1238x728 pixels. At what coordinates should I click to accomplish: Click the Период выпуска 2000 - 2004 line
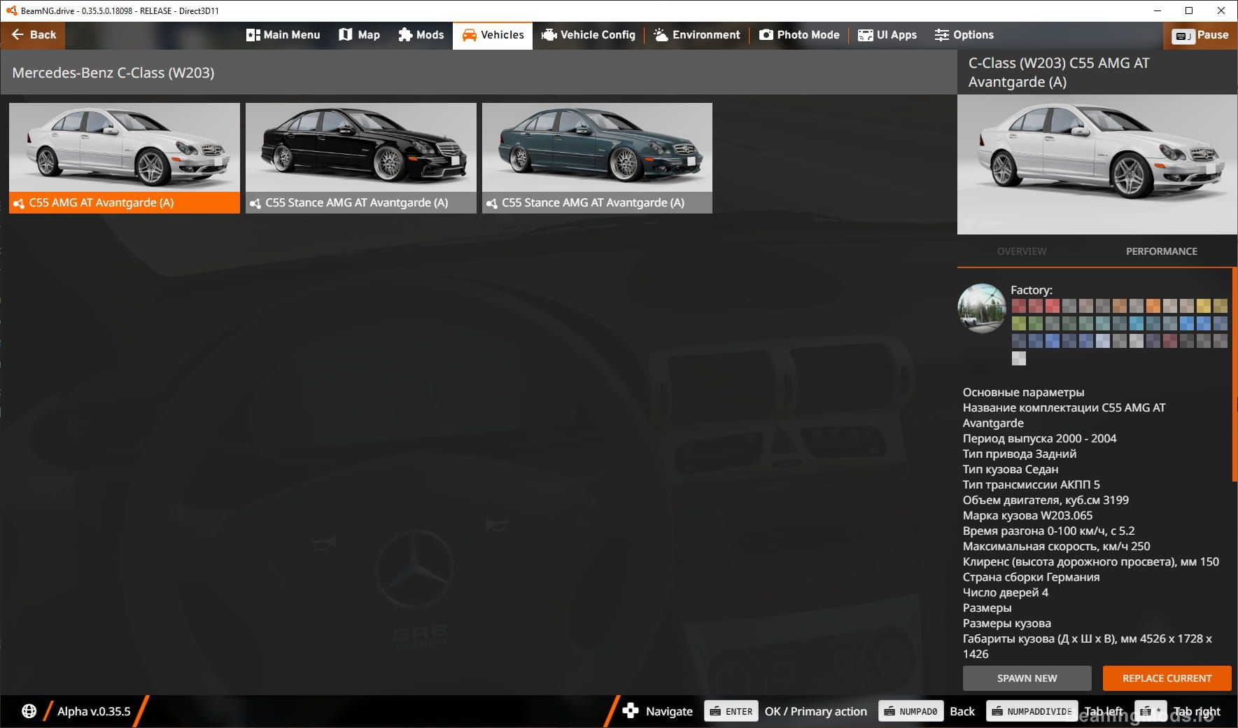pos(1039,438)
